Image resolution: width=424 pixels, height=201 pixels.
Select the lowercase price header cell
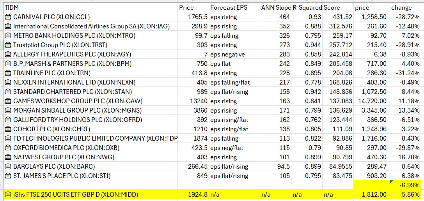click(x=372, y=7)
